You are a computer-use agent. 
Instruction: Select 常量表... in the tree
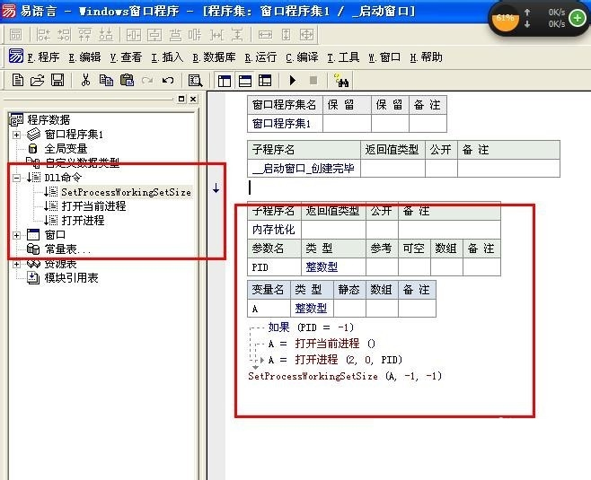pyautogui.click(x=67, y=249)
